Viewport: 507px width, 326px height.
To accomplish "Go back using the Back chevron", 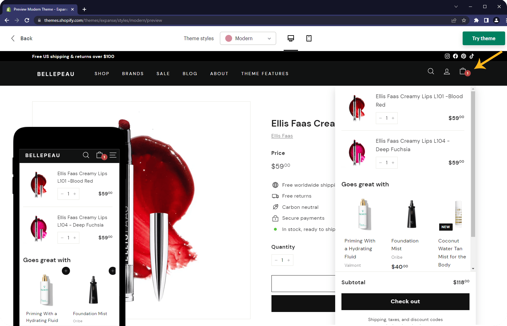I will pos(13,38).
